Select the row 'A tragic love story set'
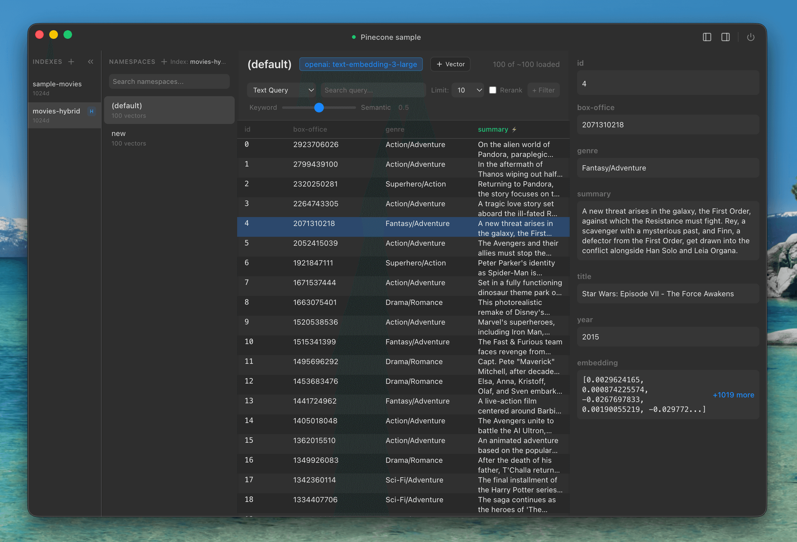 pyautogui.click(x=403, y=208)
